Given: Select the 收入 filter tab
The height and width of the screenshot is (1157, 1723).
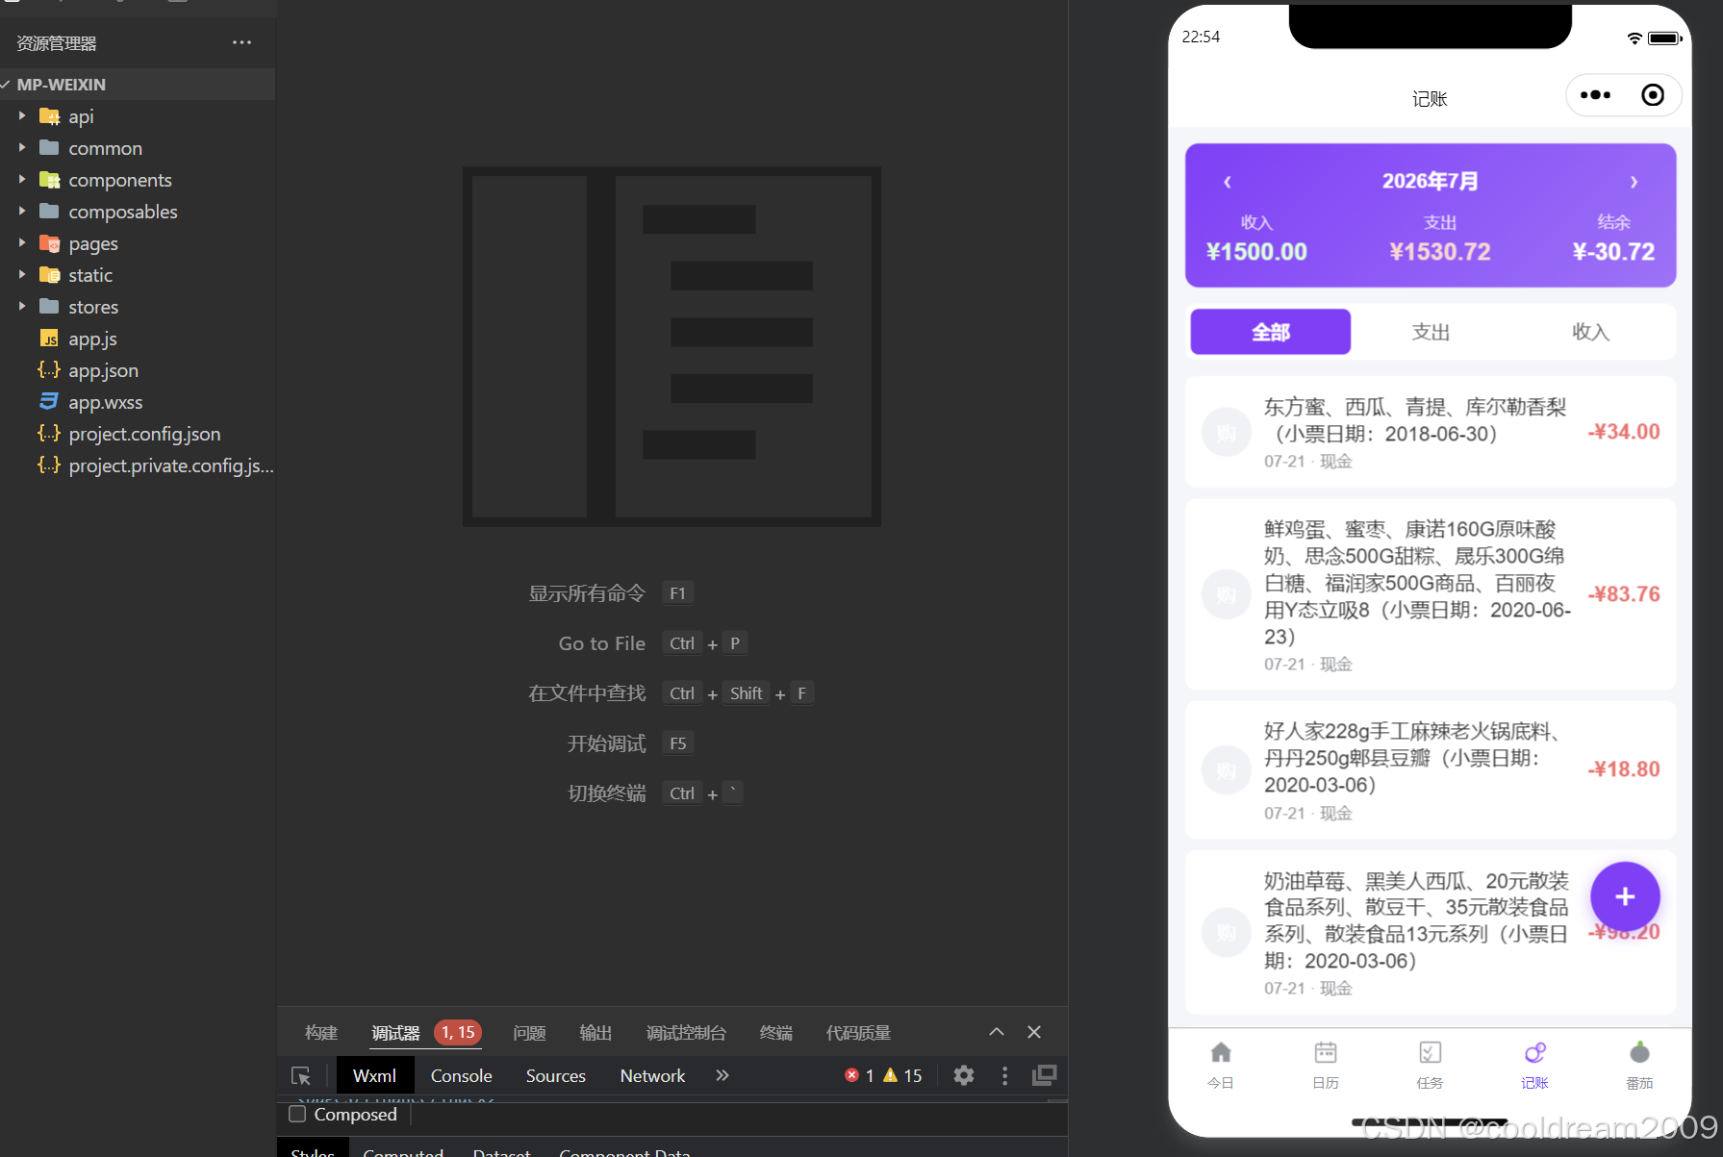Looking at the screenshot, I should click(1590, 332).
